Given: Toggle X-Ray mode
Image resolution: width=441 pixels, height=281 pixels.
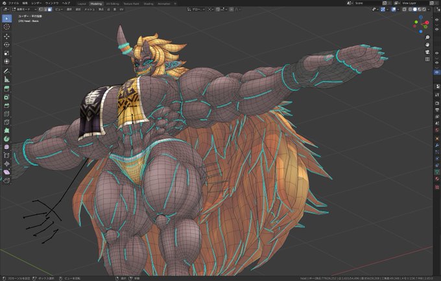Looking at the screenshot, I should [404, 9].
